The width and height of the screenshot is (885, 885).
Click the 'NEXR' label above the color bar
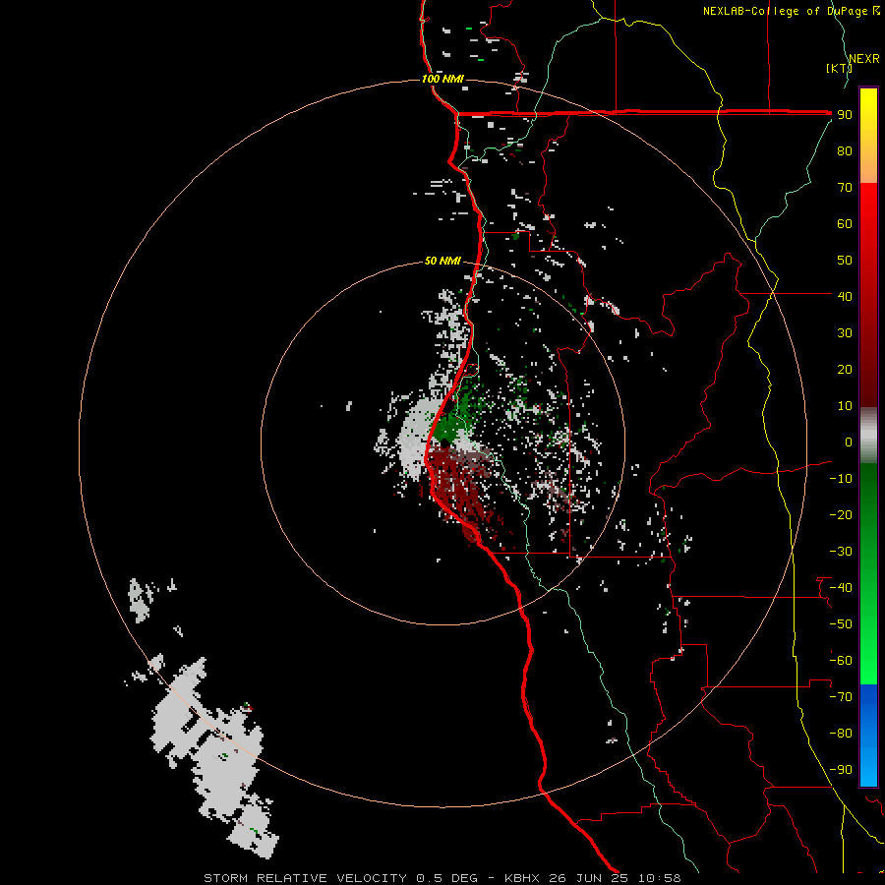coord(864,59)
